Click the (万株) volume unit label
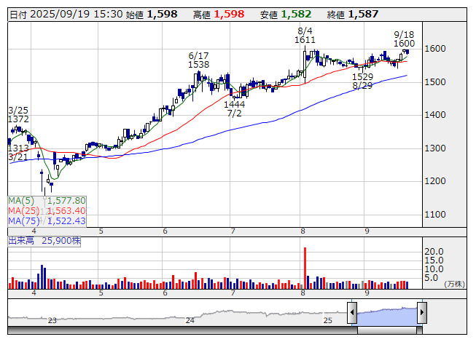This screenshot has width=476, height=342. (x=454, y=284)
